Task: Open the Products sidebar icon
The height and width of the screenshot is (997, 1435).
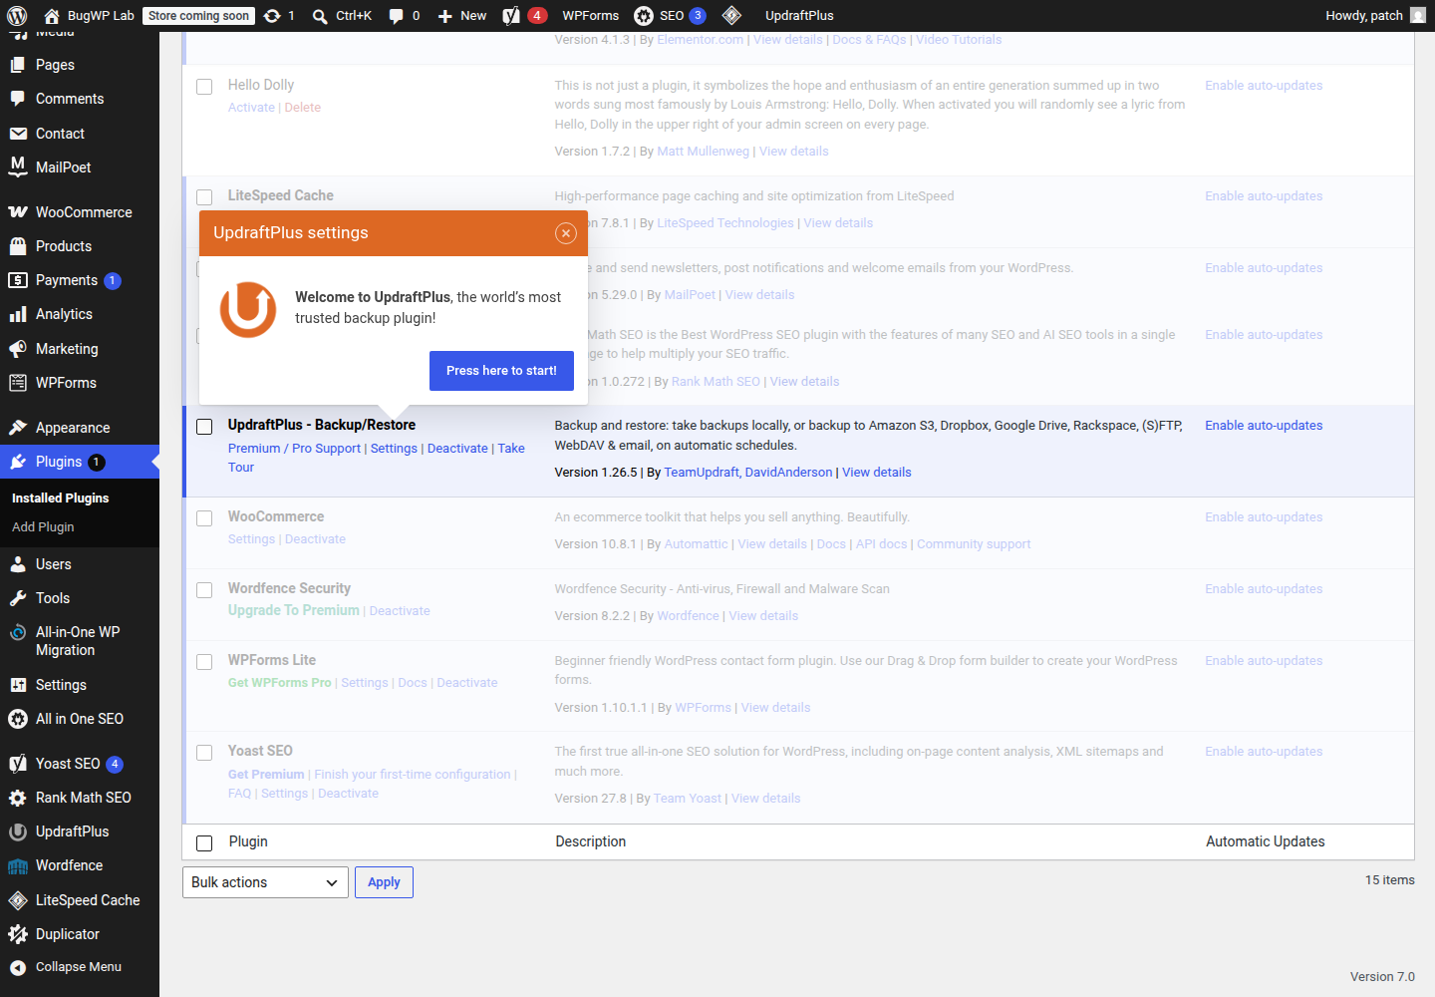Action: pos(18,246)
